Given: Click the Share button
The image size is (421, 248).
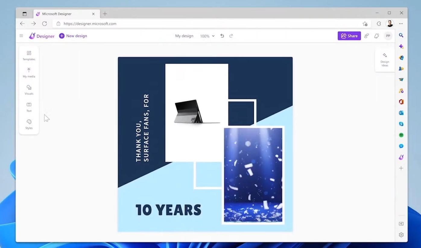Looking at the screenshot, I should tap(349, 36).
